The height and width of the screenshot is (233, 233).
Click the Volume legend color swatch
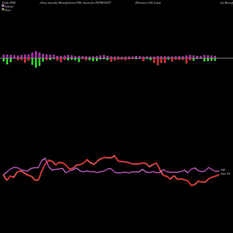coord(3,6)
